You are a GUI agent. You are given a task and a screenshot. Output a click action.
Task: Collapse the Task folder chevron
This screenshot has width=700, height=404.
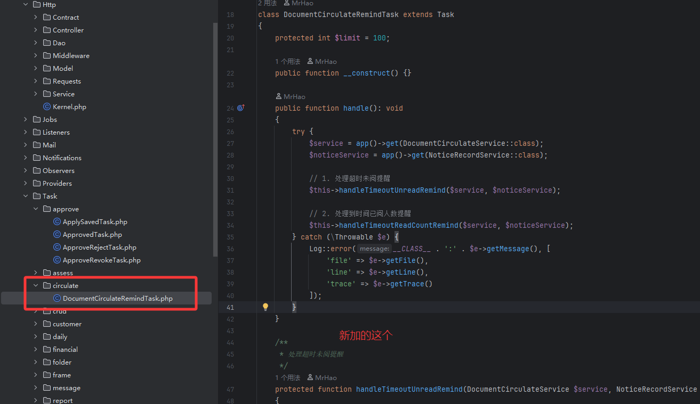click(26, 196)
